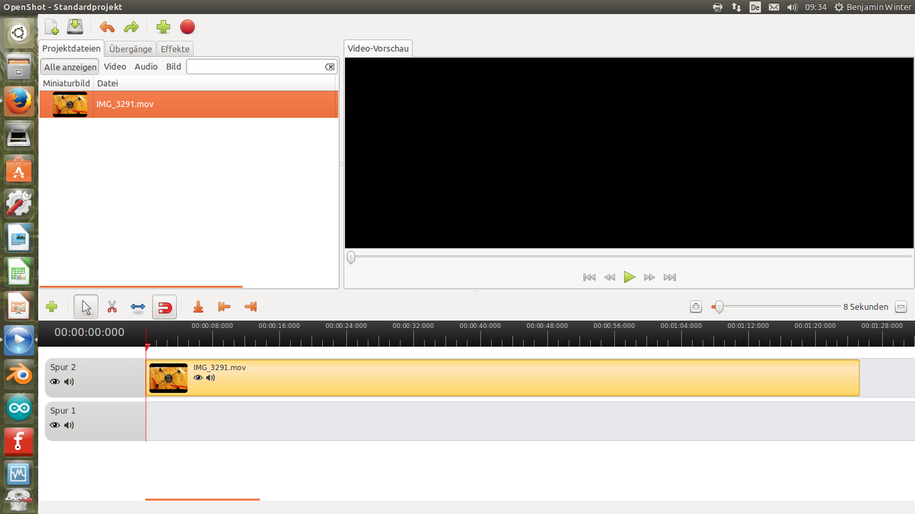
Task: Toggle visibility of track Spur 1
Action: pos(55,425)
